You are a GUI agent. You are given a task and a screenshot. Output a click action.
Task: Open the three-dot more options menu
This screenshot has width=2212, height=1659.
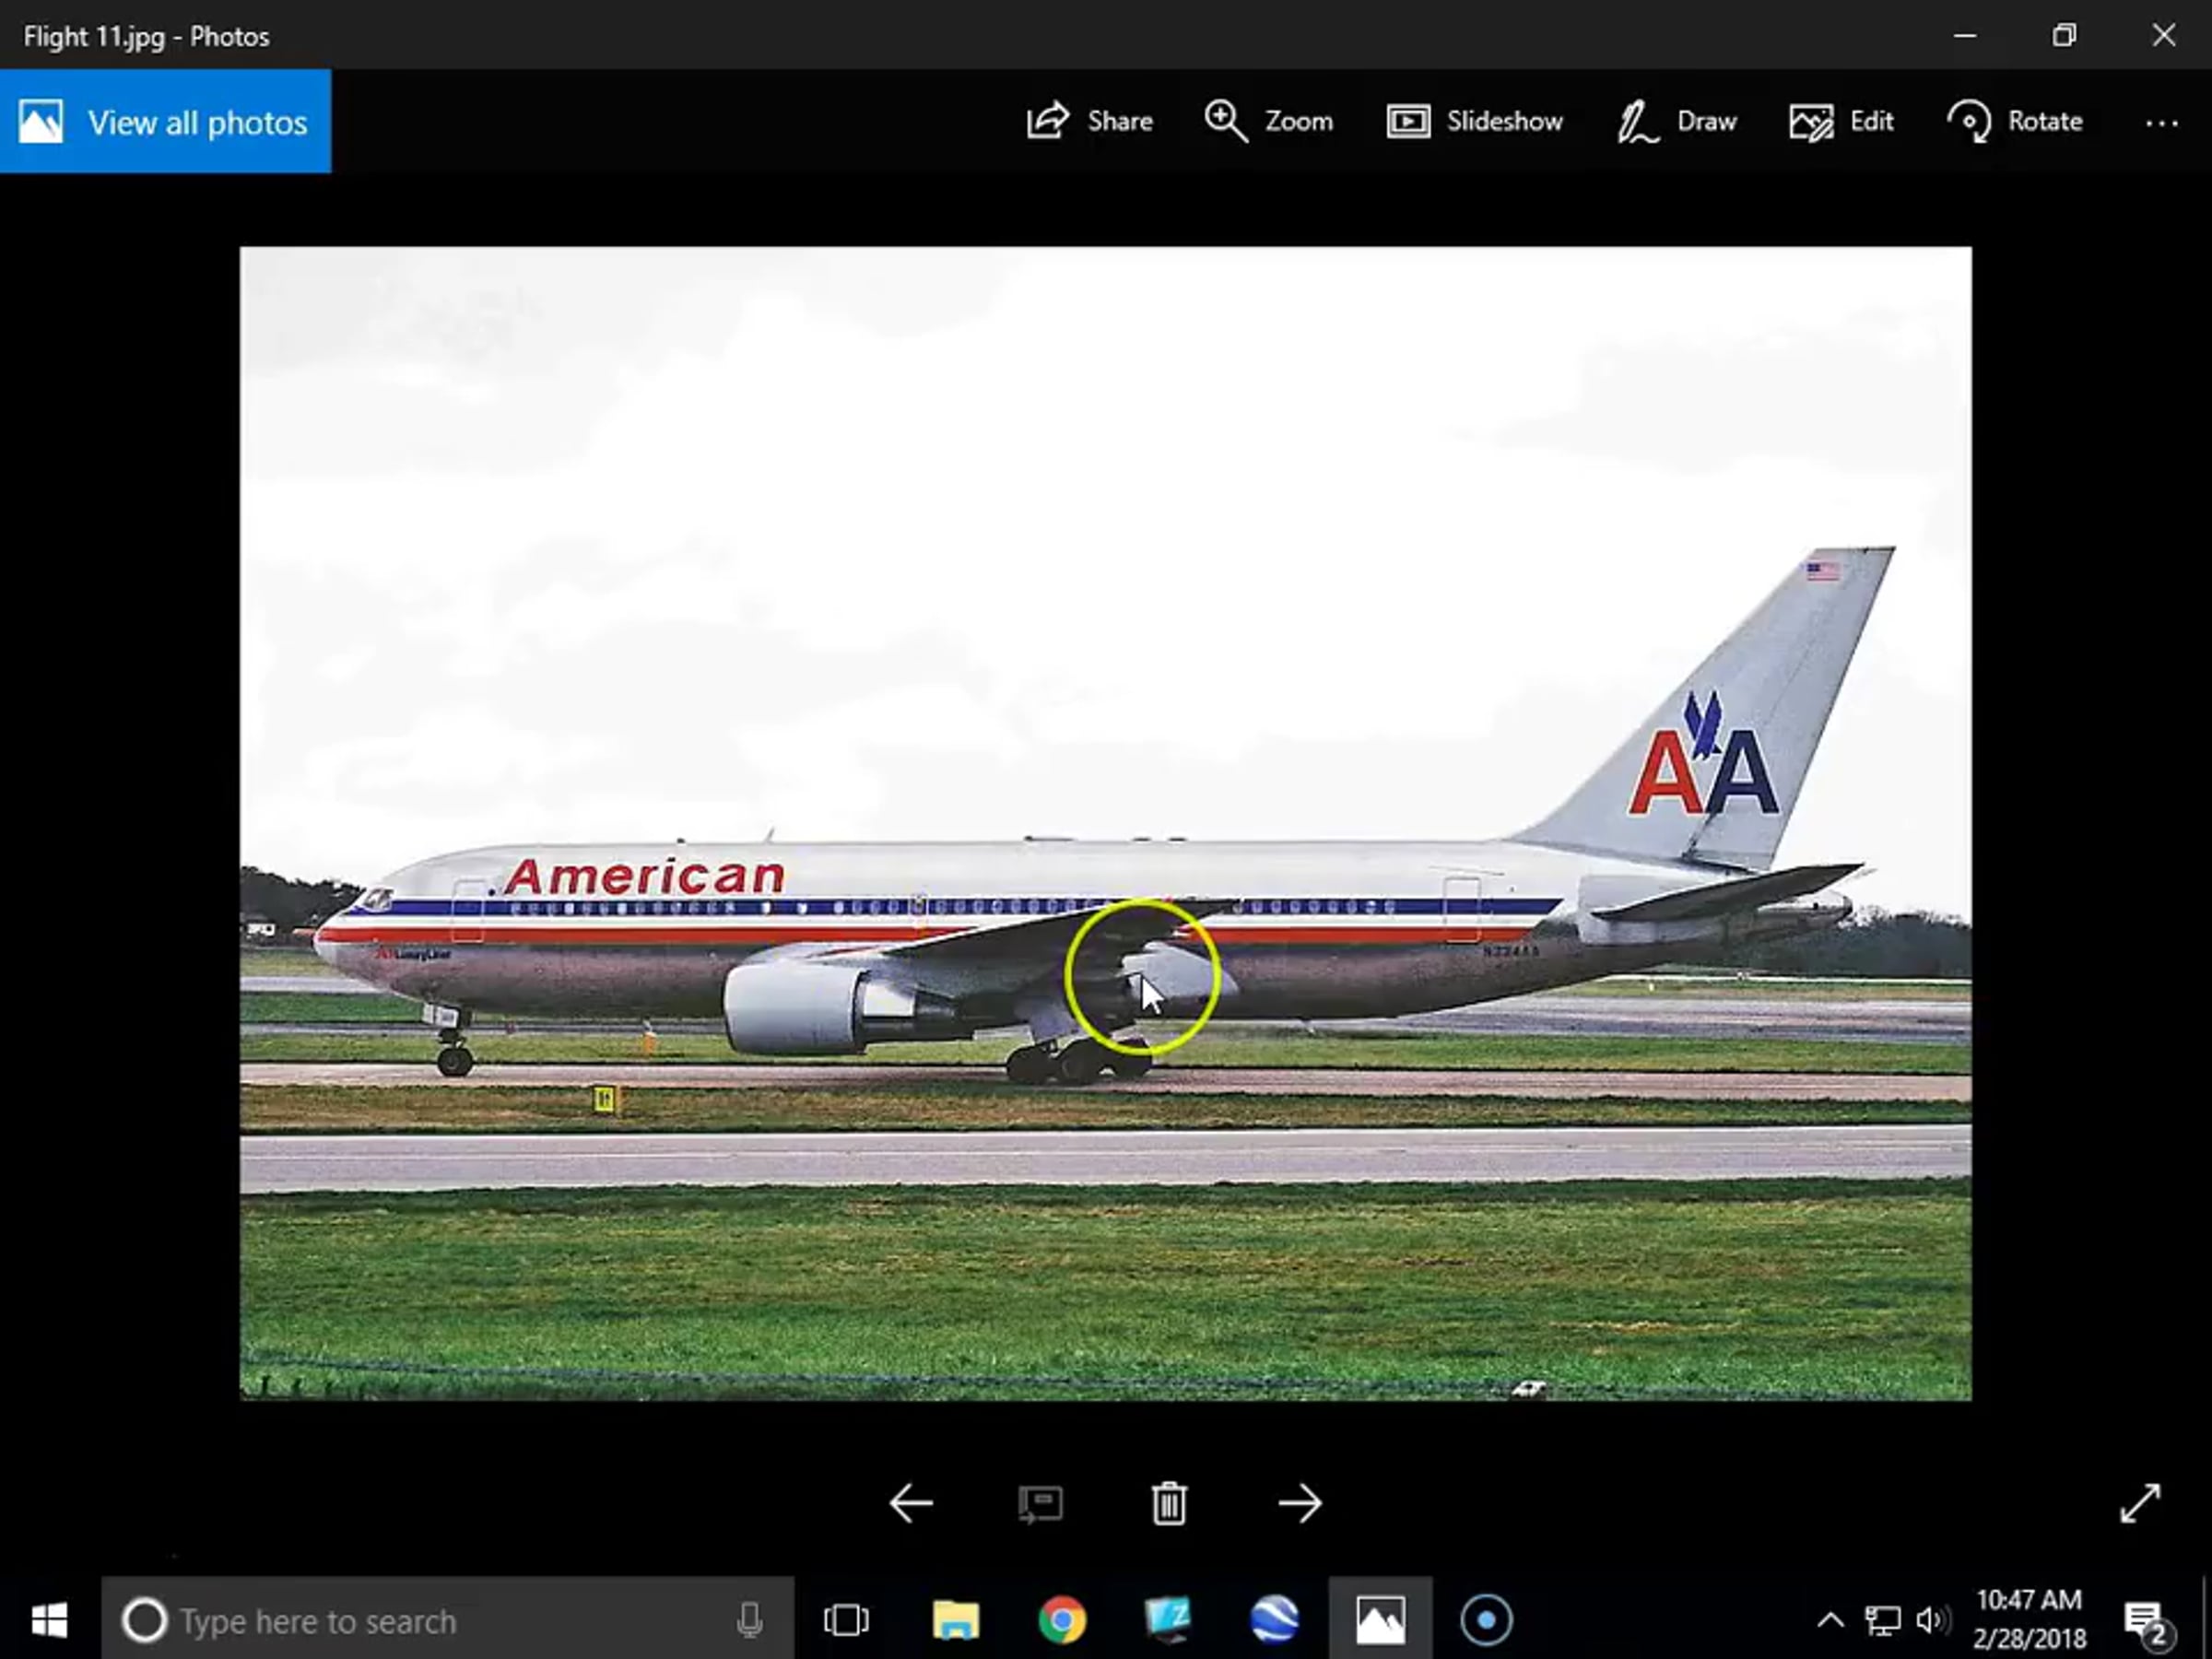coord(2161,123)
